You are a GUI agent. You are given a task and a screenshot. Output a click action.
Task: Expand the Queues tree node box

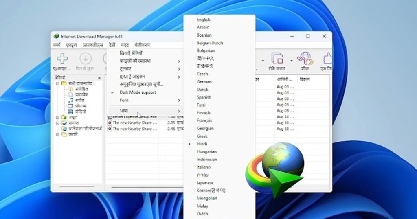[x=57, y=134]
